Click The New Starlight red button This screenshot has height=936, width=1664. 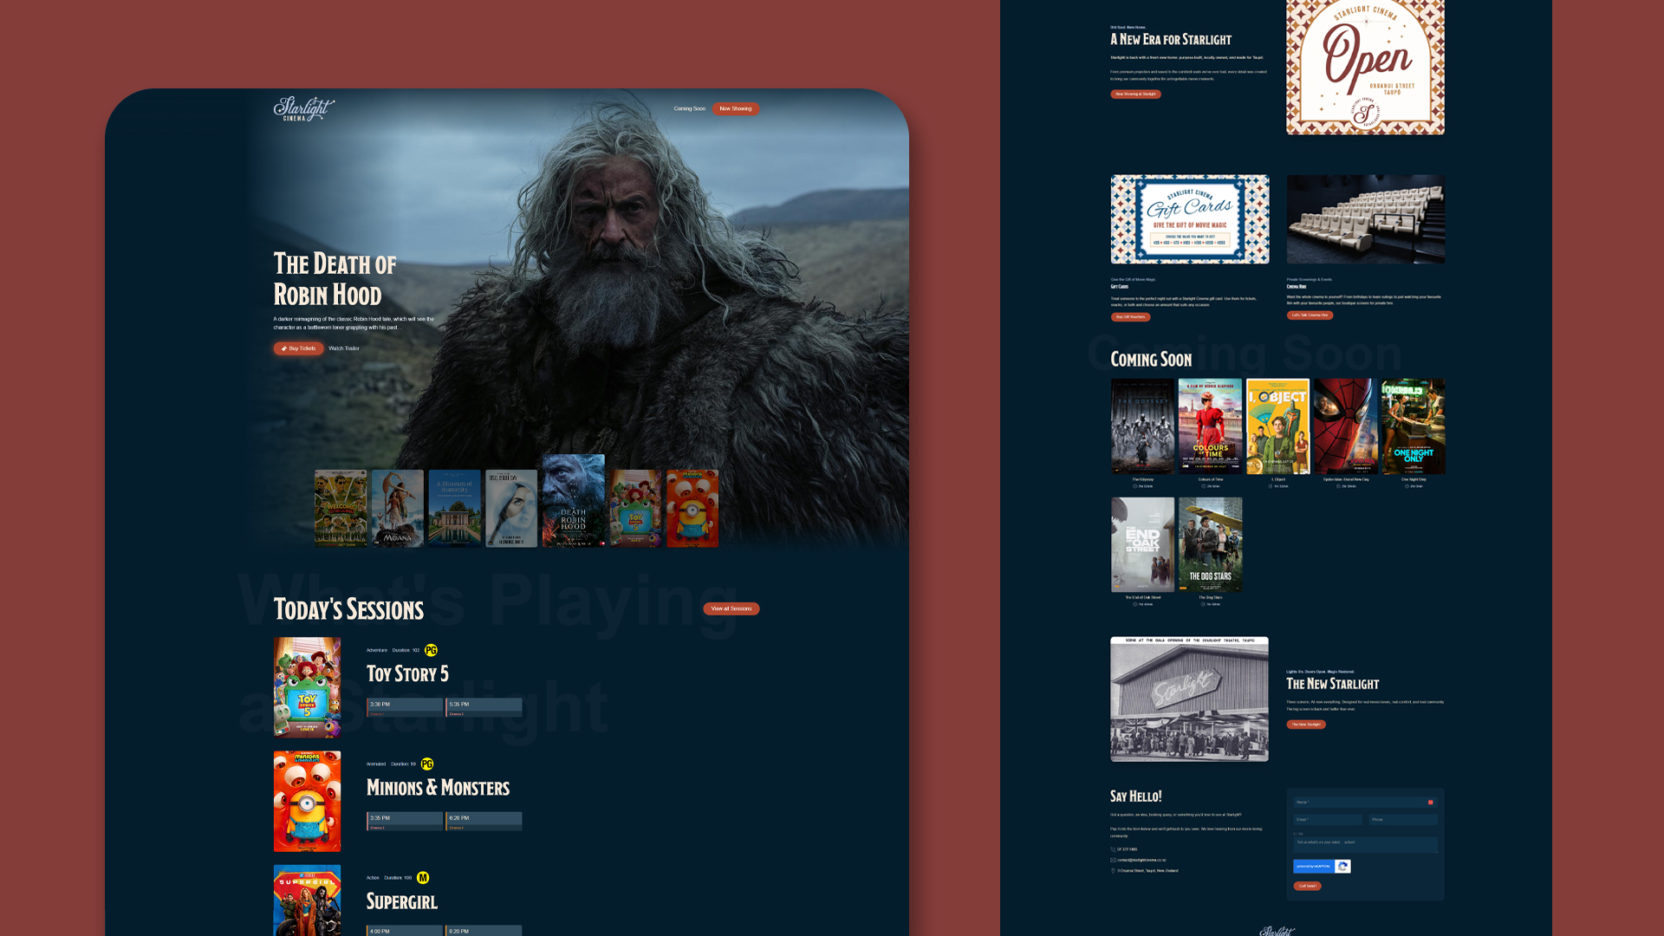point(1305,725)
